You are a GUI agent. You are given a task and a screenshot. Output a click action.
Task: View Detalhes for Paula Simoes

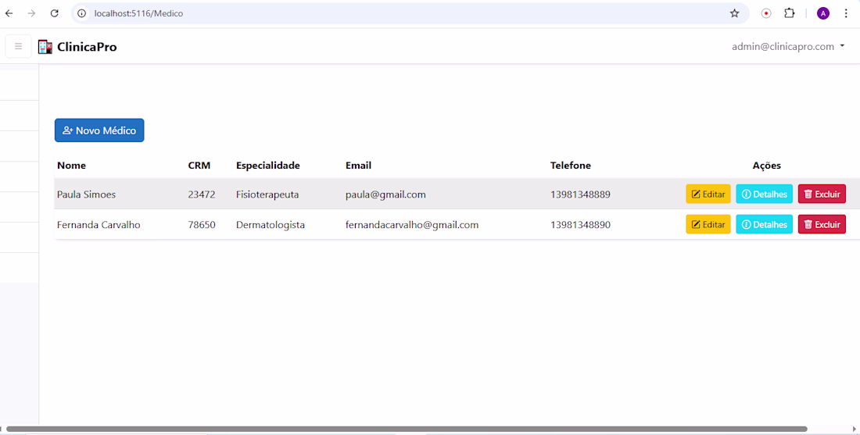(x=764, y=194)
